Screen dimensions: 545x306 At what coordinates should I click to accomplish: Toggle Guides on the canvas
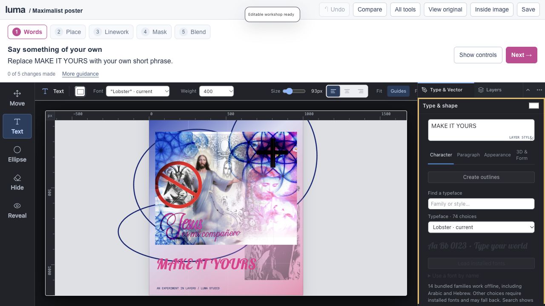(398, 91)
